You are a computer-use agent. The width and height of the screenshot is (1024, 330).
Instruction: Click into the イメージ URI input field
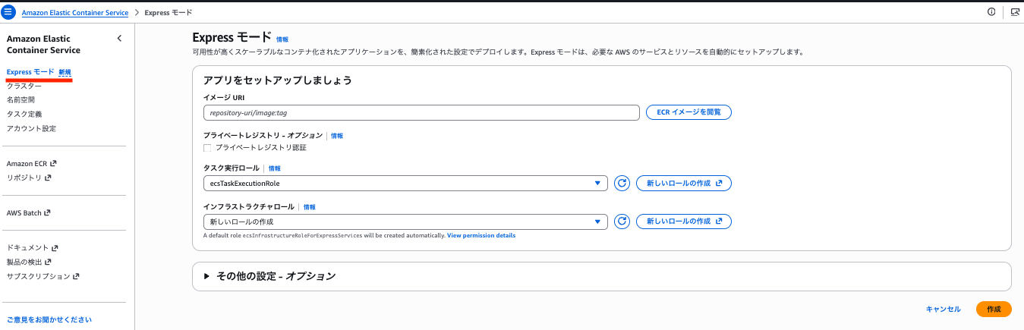(x=421, y=112)
